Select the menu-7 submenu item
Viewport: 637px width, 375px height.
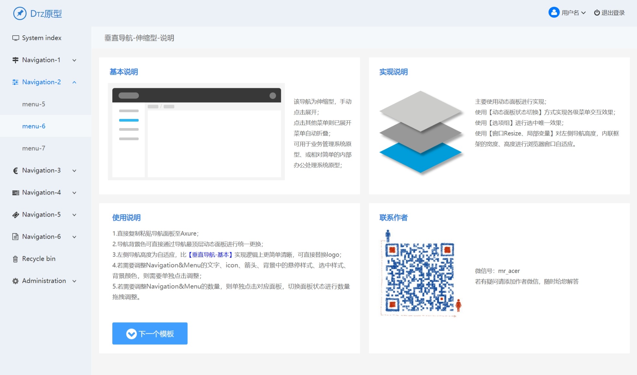pyautogui.click(x=45, y=148)
